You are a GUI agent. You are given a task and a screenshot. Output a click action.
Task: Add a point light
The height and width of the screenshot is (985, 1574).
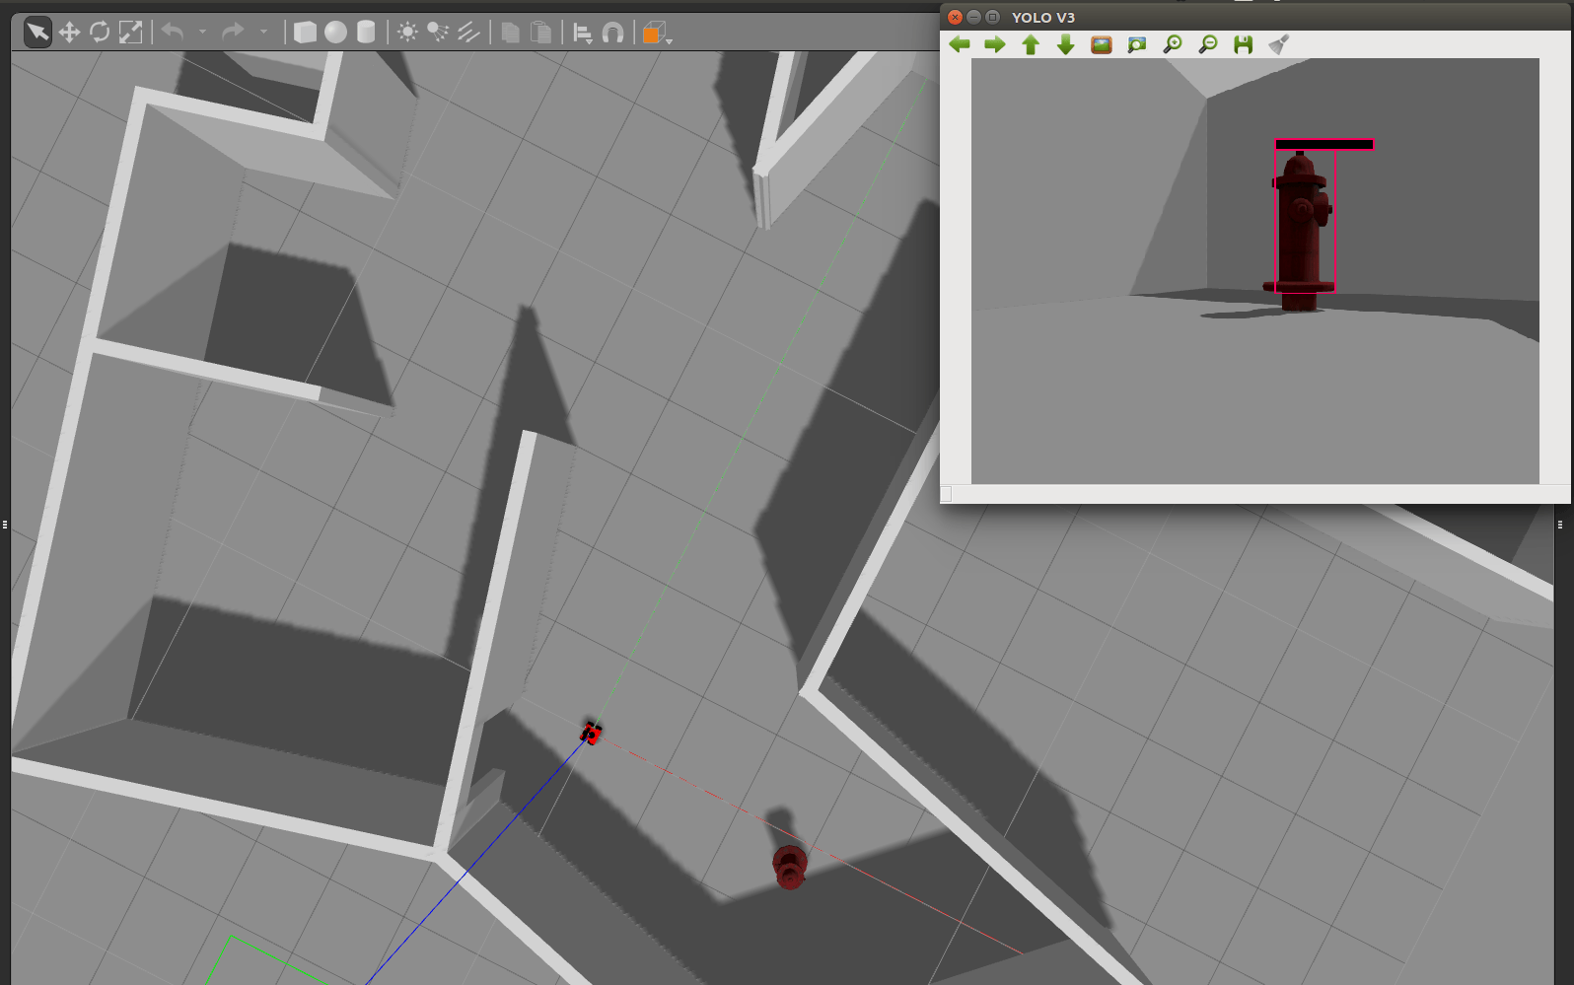pos(407,33)
